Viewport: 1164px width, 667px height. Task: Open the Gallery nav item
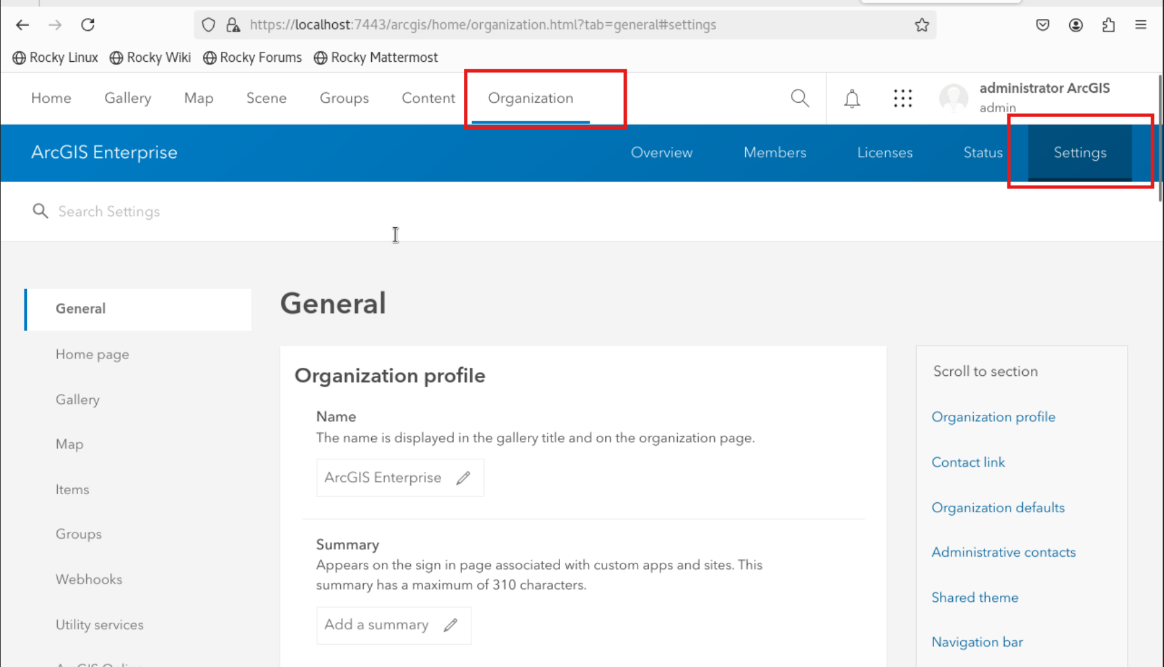click(128, 98)
